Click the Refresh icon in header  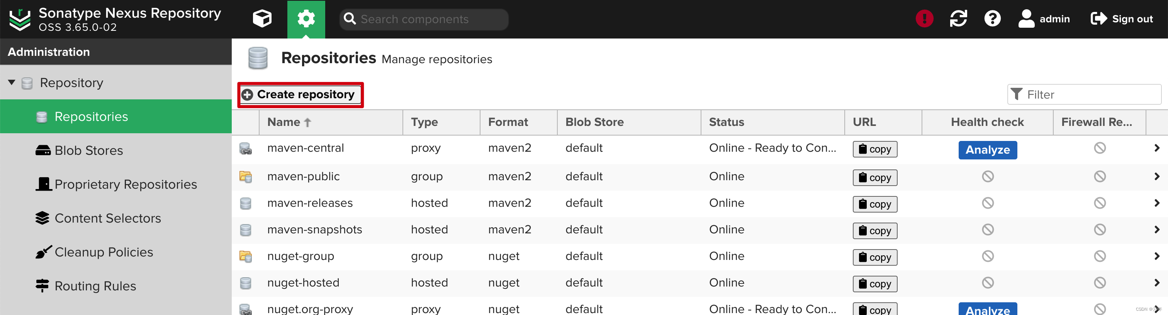(958, 18)
